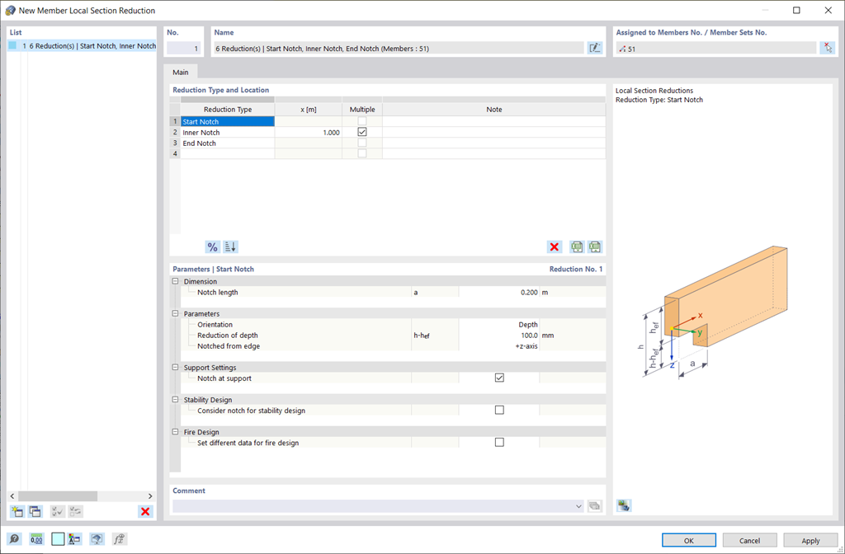Apply the current settings
The width and height of the screenshot is (845, 554).
pyautogui.click(x=810, y=540)
